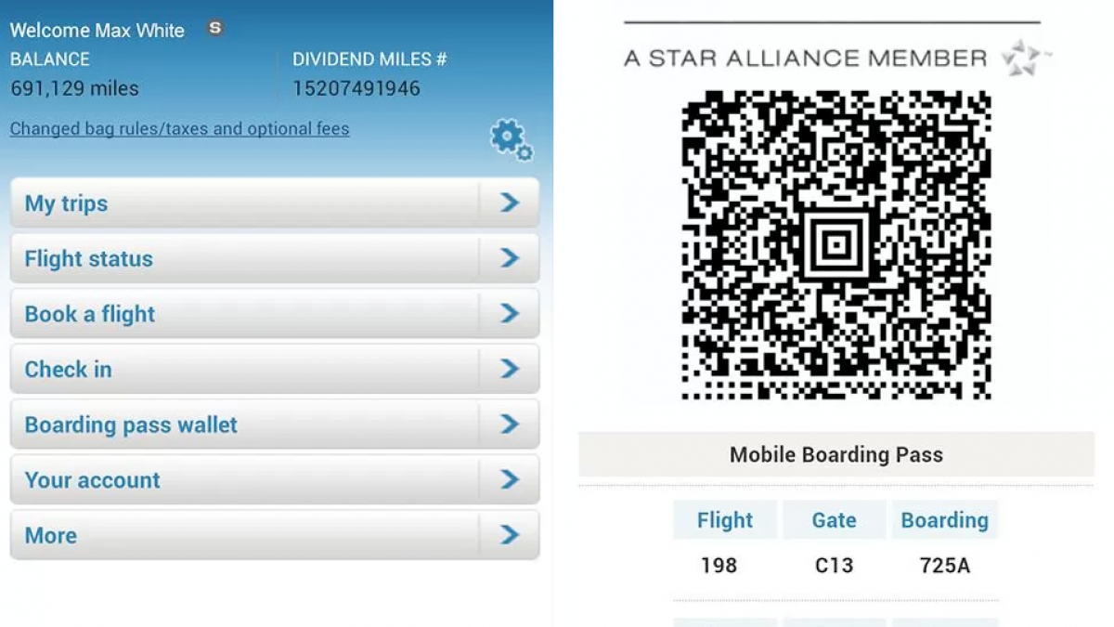Tap the Check in label
The image size is (1114, 627).
click(69, 370)
